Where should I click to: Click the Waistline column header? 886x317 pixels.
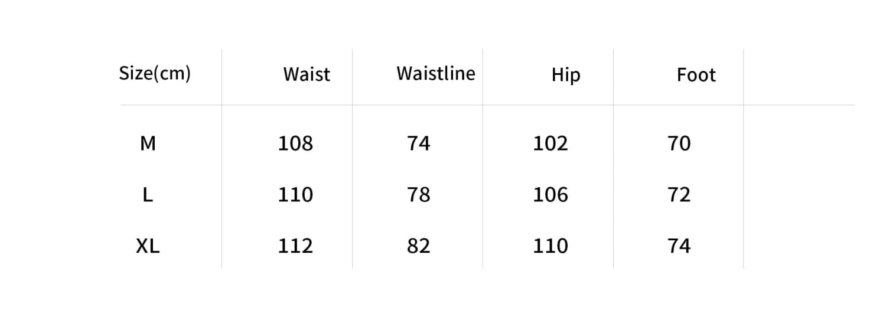tap(436, 73)
